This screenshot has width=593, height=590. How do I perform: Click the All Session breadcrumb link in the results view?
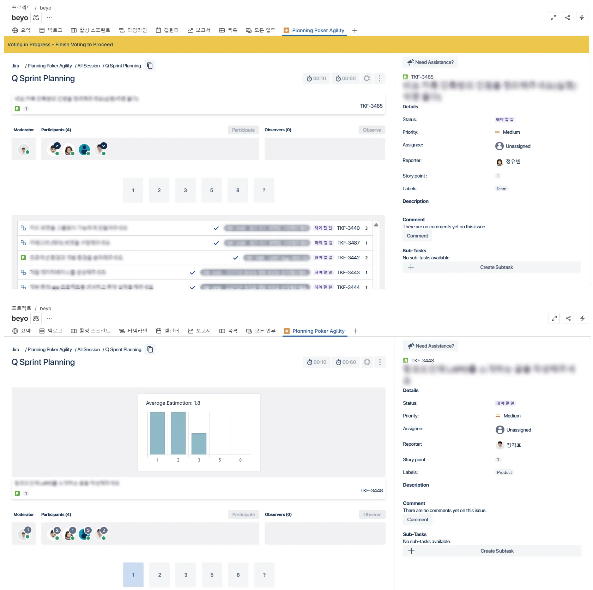pos(88,349)
